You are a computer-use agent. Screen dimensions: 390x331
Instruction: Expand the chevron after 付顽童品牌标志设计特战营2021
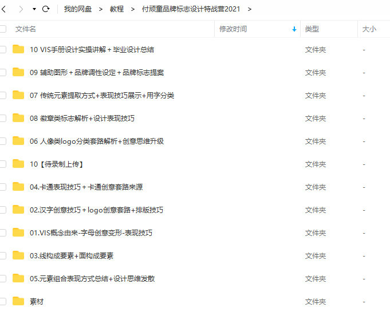click(x=250, y=9)
